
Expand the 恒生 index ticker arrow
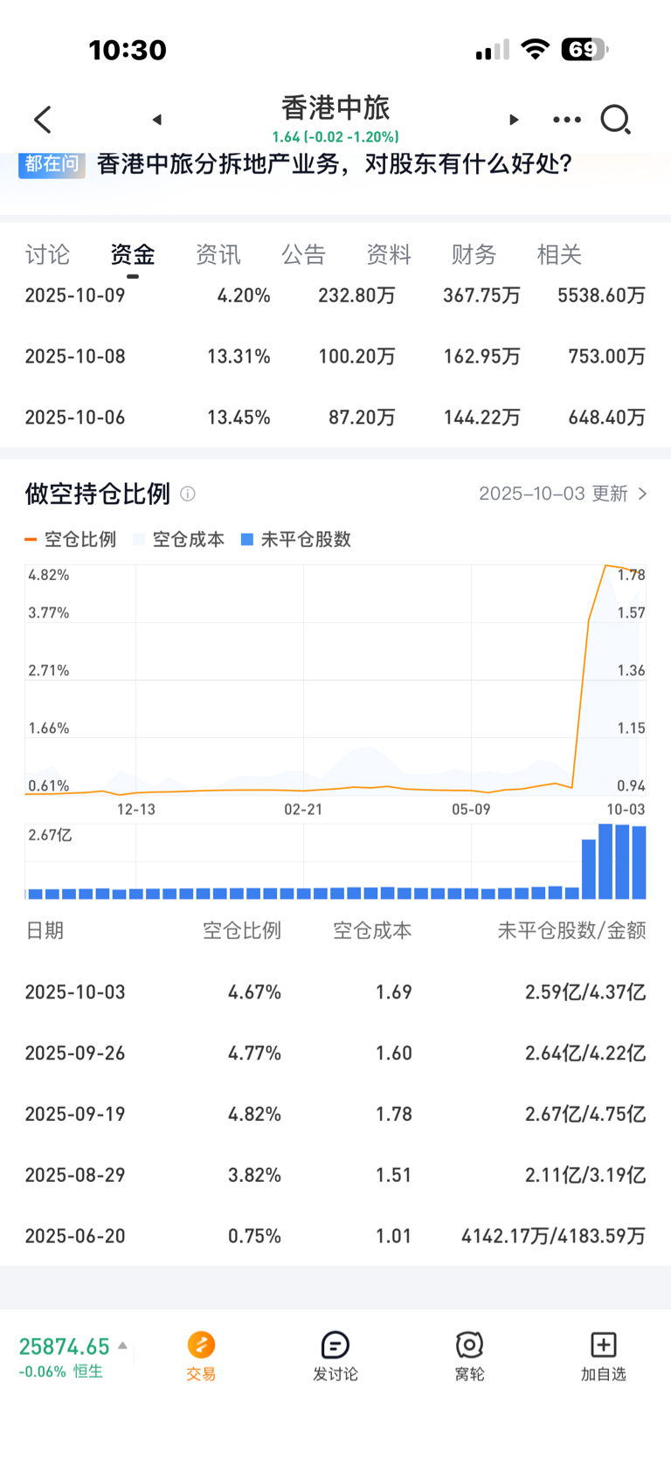click(123, 1346)
